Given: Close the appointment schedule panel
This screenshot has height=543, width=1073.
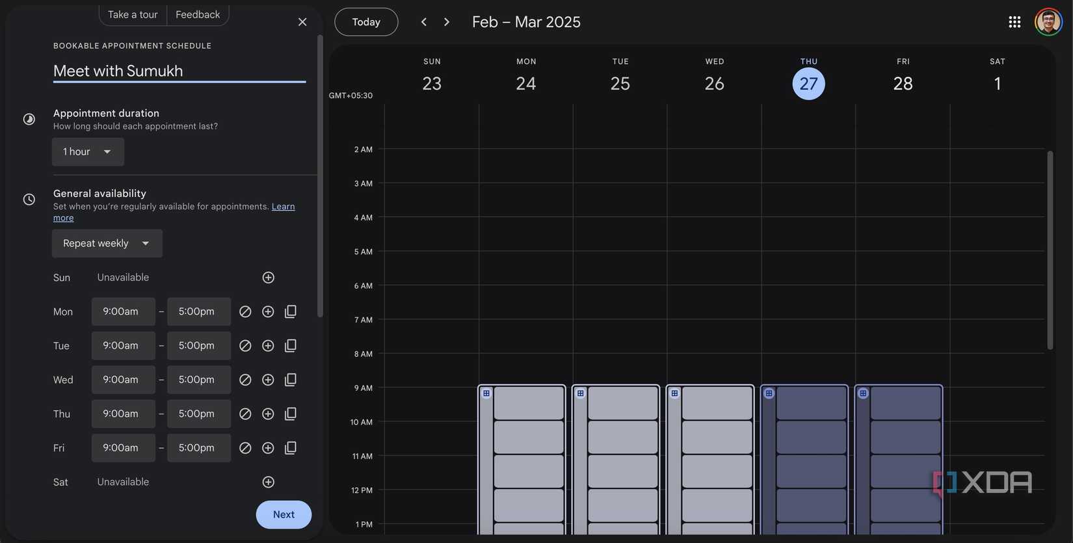Looking at the screenshot, I should pos(302,22).
